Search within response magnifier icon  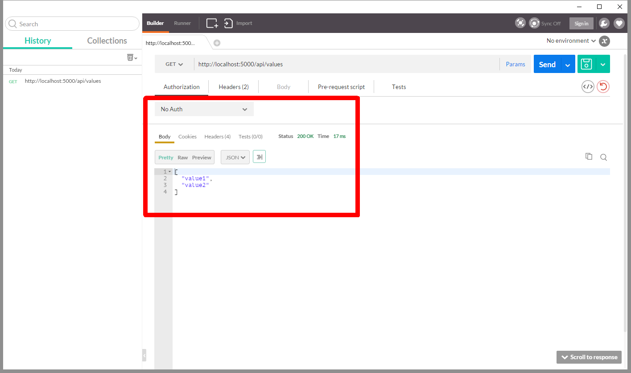click(603, 157)
